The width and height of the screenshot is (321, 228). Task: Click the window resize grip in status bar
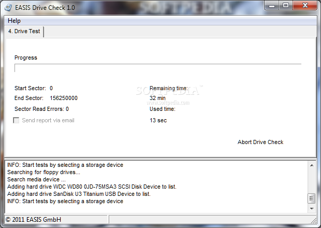(x=313, y=220)
